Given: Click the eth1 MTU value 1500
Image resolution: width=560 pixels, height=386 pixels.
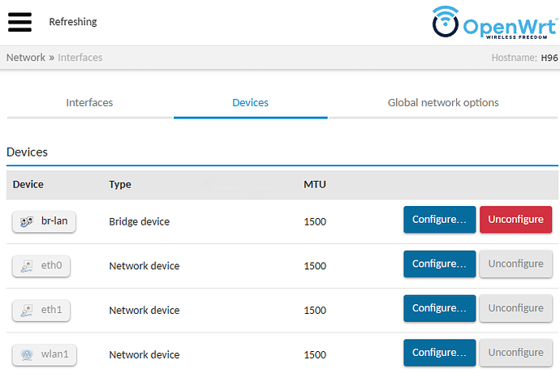Looking at the screenshot, I should tap(315, 311).
